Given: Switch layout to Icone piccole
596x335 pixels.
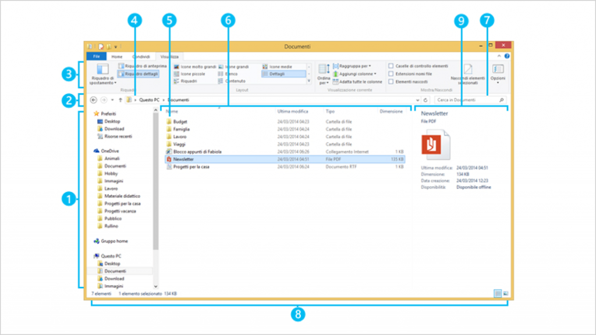Looking at the screenshot, I should coord(190,74).
